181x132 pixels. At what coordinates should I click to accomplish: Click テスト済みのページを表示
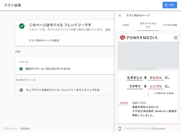44,40
